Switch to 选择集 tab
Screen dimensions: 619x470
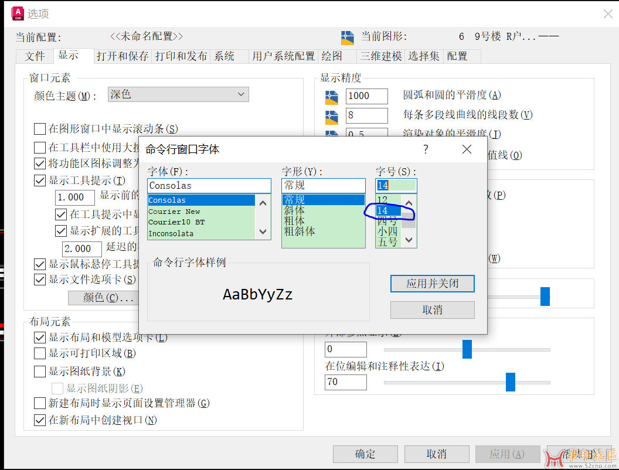pyautogui.click(x=424, y=56)
